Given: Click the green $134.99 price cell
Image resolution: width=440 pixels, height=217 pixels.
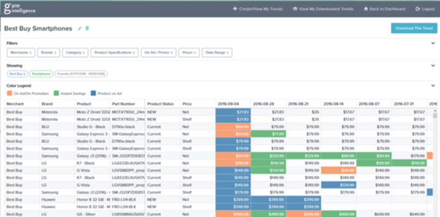Looking at the screenshot, I should [268, 170].
